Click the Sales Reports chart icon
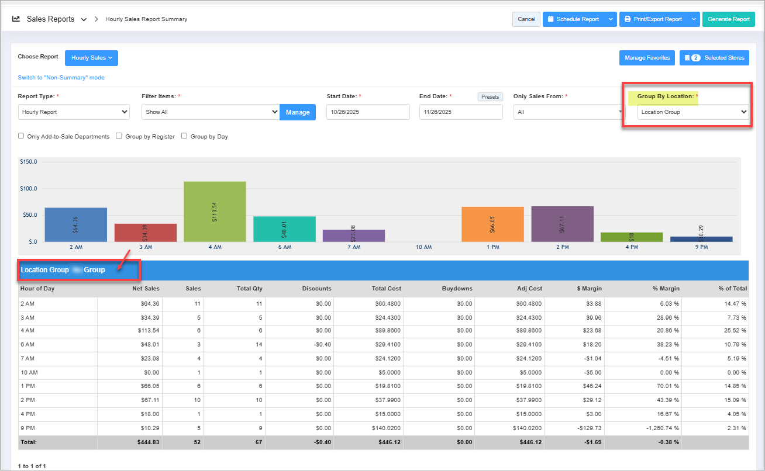The image size is (765, 471). 16,19
